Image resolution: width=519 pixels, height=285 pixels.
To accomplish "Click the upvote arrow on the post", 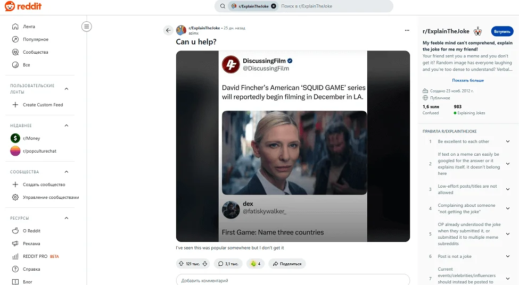I will (x=182, y=264).
